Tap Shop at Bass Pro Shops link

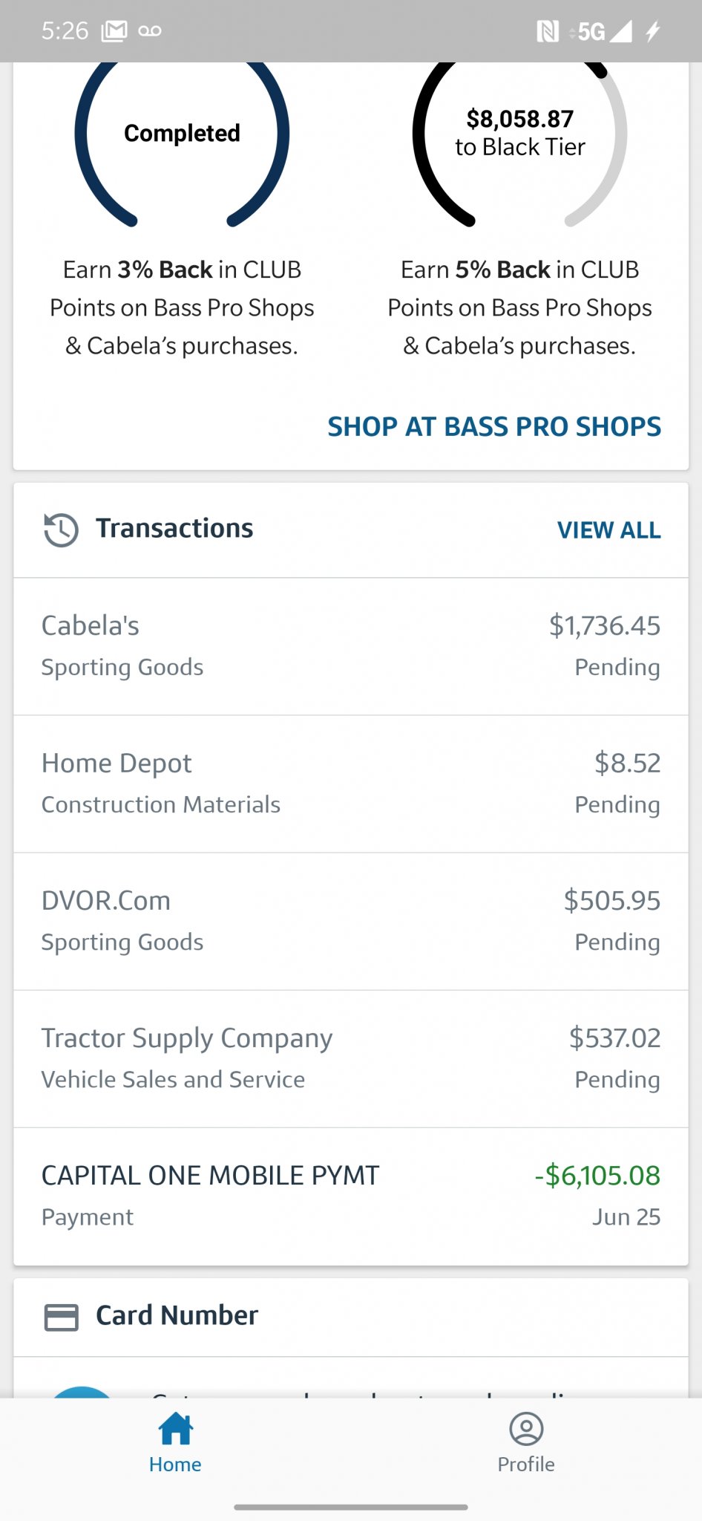[494, 427]
